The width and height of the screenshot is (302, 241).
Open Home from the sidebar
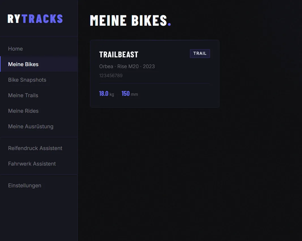(x=15, y=49)
